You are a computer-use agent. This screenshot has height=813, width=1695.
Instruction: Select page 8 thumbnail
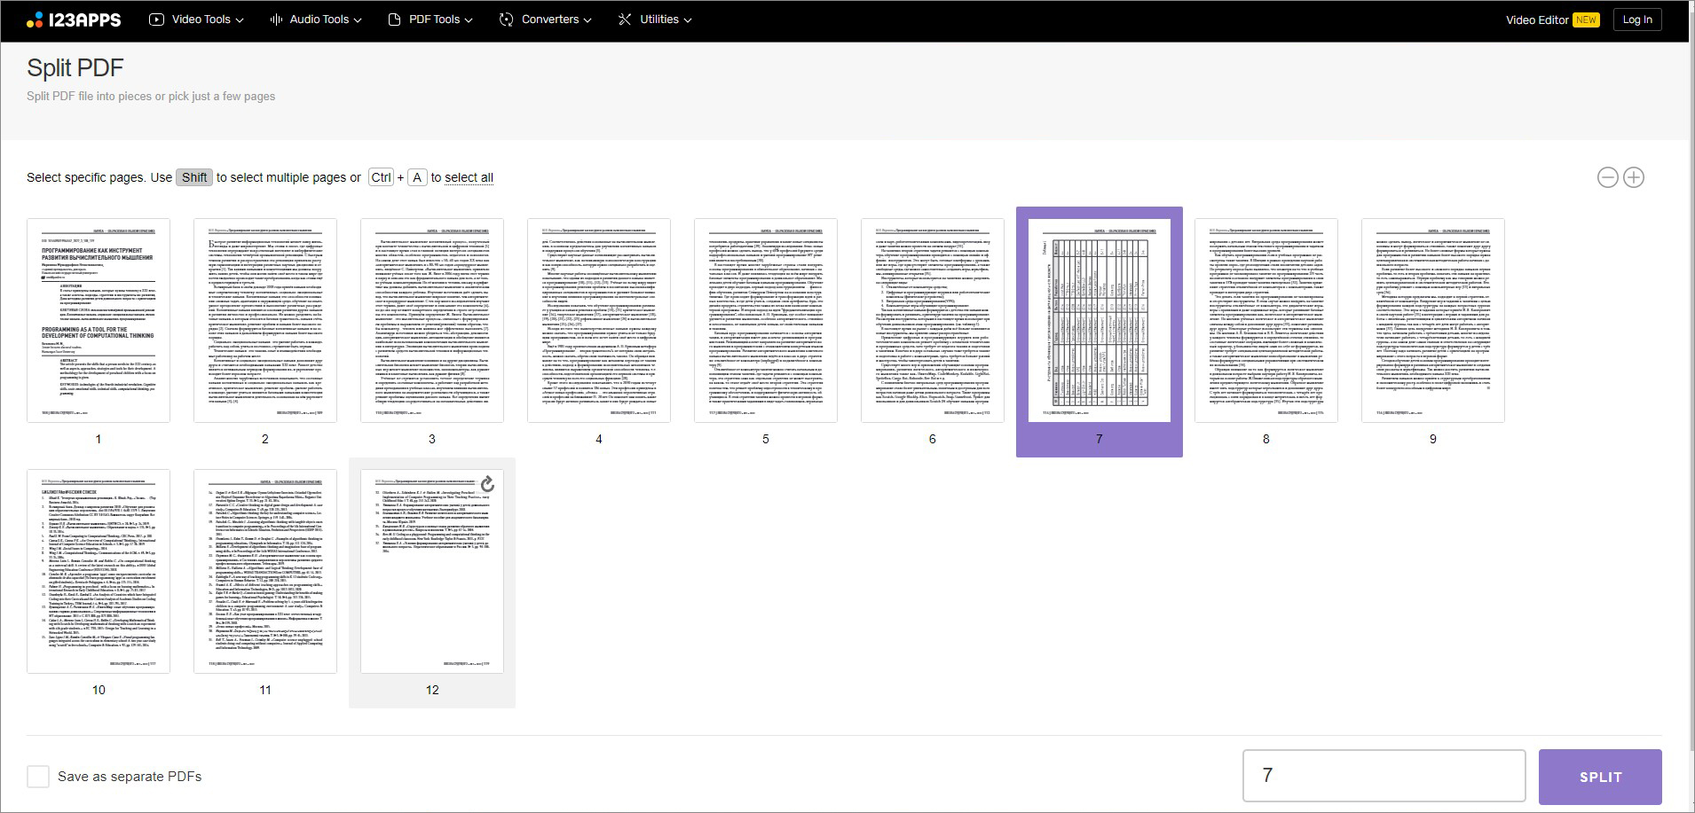(x=1266, y=321)
